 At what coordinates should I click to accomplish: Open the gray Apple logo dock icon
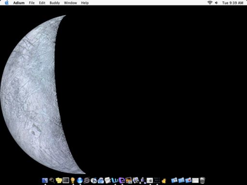(x=150, y=180)
